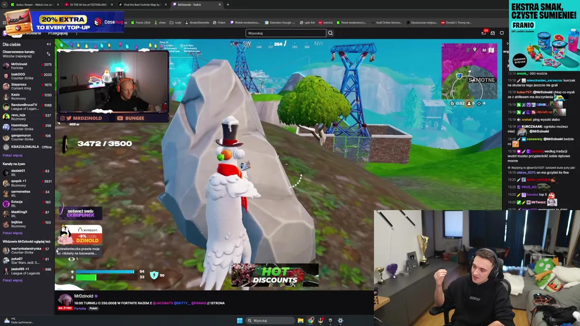This screenshot has height=326, width=580.
Task: Open Kasix channel in sidebar
Action: coord(27,96)
